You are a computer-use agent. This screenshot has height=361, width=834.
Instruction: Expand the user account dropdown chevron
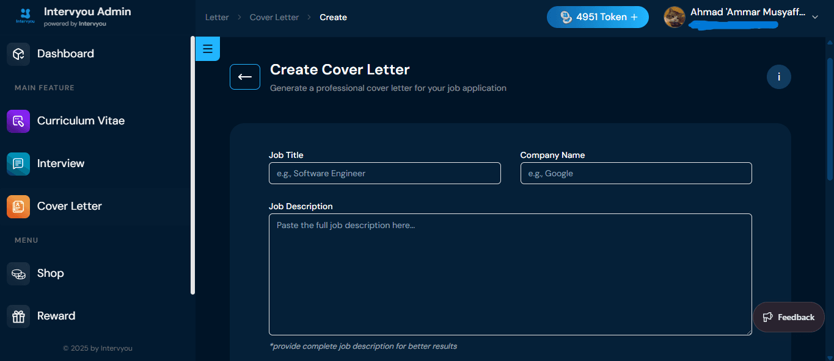coord(814,17)
